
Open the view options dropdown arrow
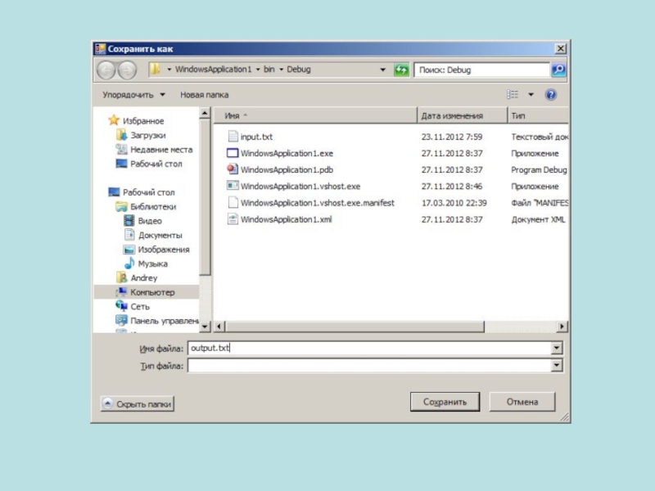pyautogui.click(x=531, y=95)
